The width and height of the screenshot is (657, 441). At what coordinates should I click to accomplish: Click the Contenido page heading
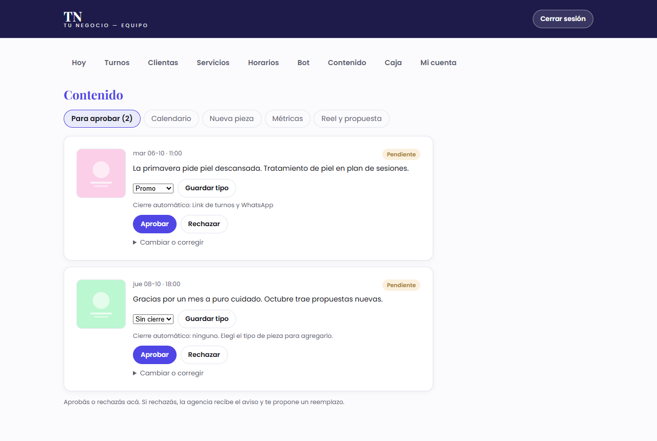point(93,95)
